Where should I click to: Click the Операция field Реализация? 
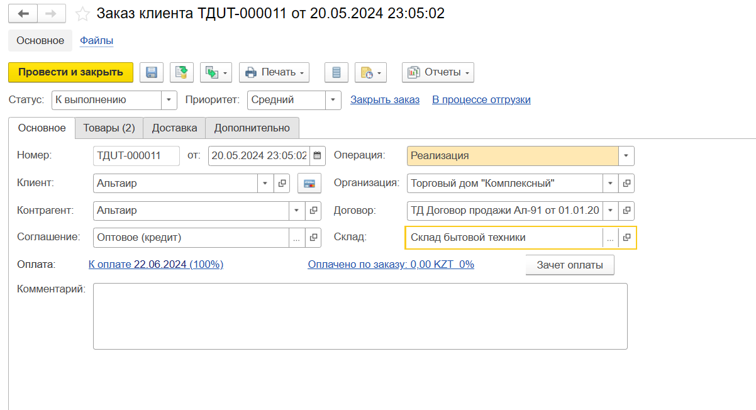[x=513, y=156]
